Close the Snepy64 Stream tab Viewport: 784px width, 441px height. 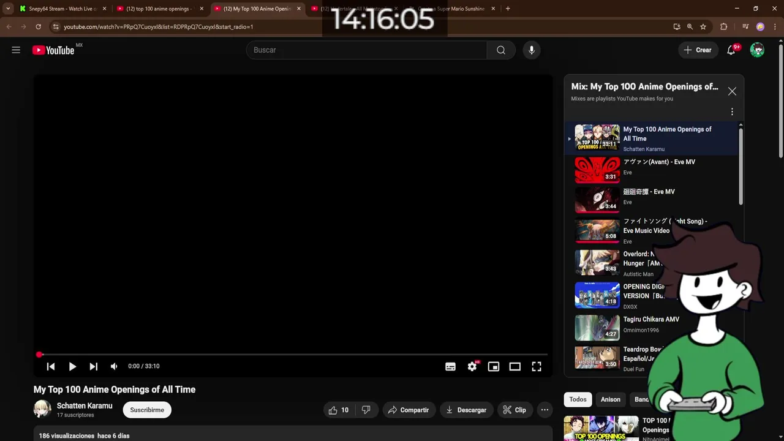[104, 9]
